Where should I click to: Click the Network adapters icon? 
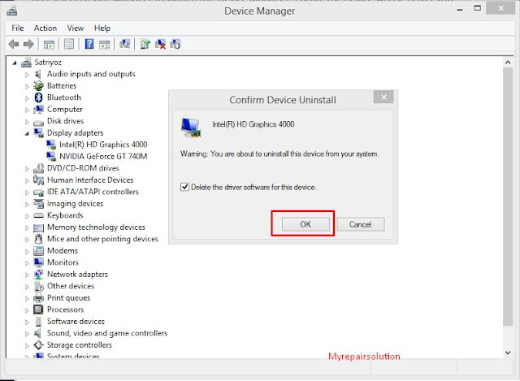pos(38,275)
